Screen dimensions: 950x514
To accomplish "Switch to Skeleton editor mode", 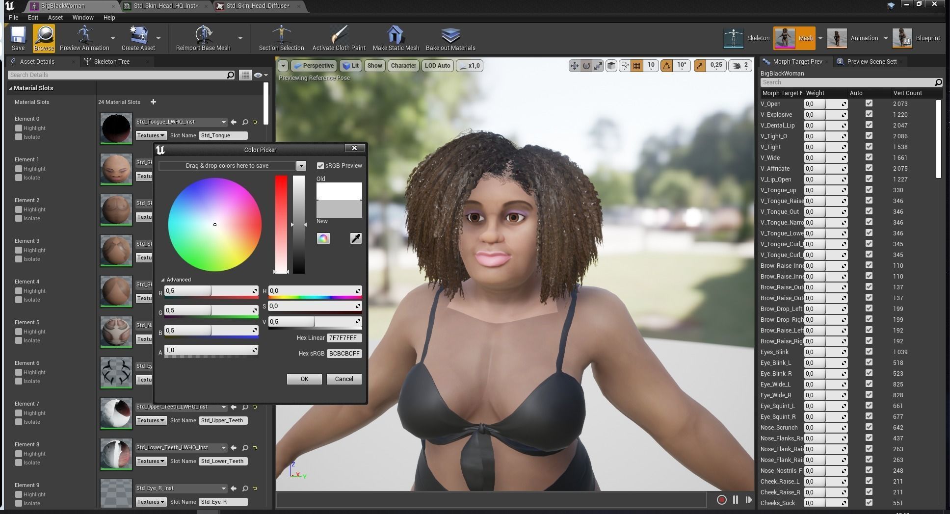I will coord(747,38).
